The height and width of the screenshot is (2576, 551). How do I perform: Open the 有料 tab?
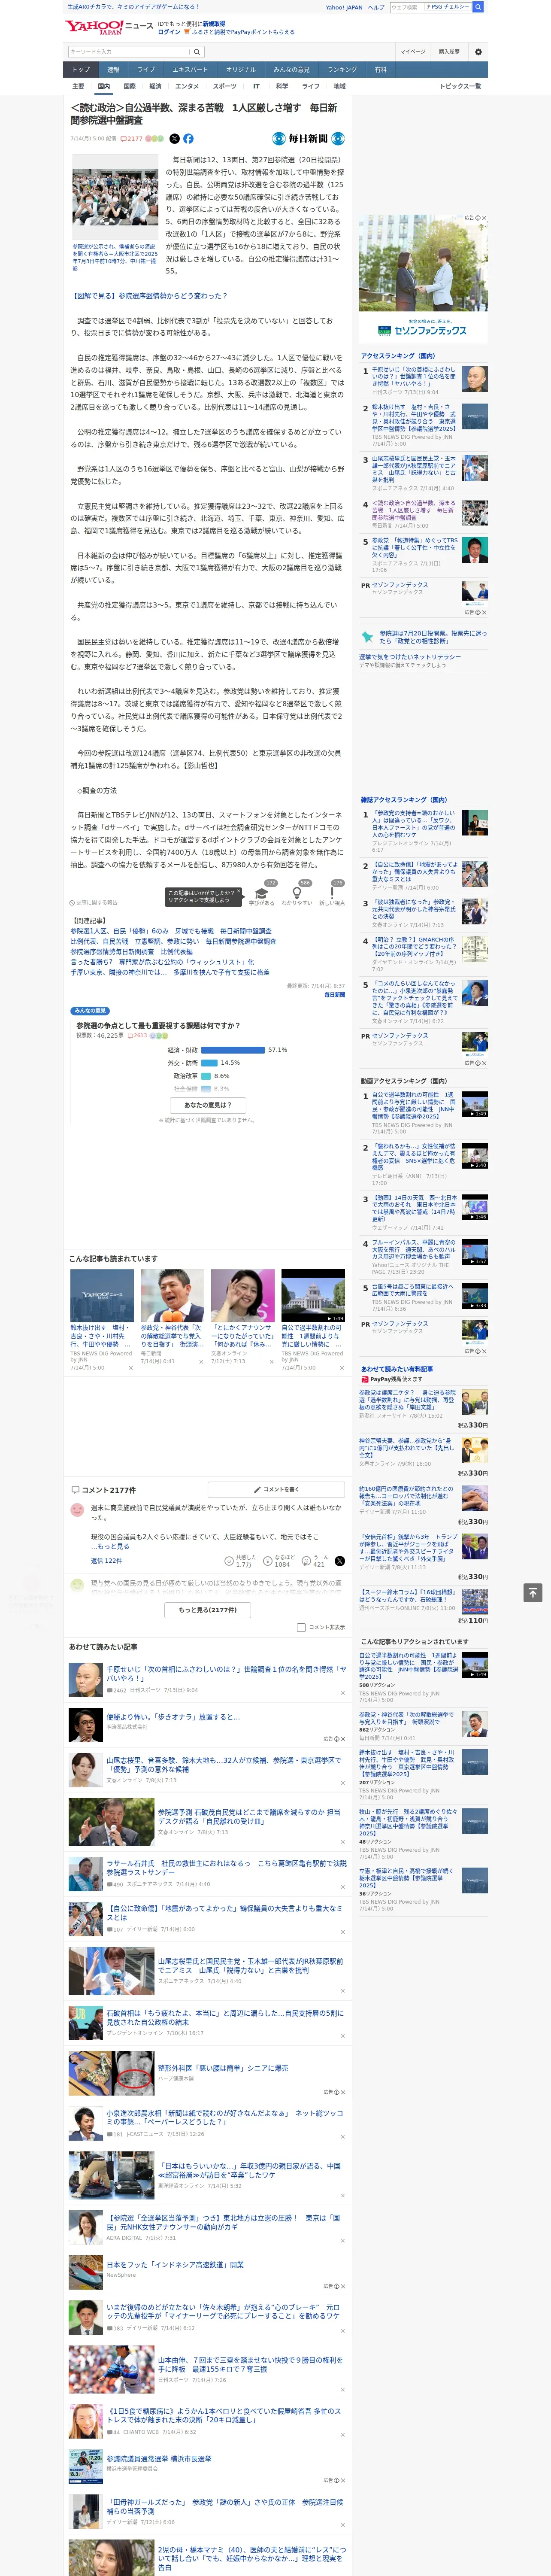(380, 70)
